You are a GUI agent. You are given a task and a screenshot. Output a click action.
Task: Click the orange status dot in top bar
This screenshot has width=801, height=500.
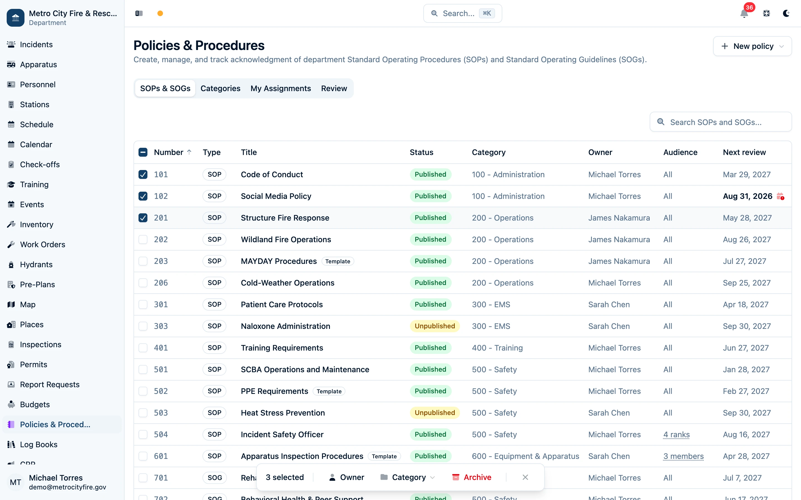click(x=160, y=13)
